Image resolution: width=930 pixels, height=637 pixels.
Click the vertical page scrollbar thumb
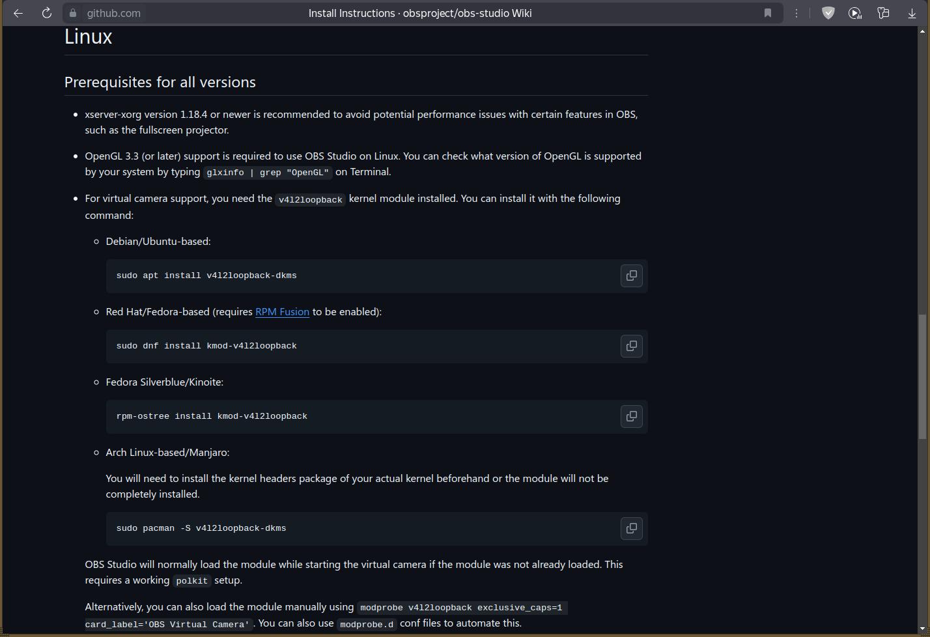922,376
